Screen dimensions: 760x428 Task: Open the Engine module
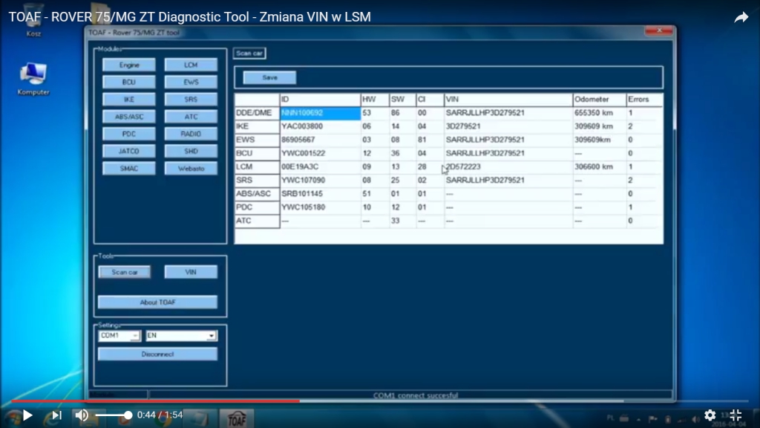(129, 65)
